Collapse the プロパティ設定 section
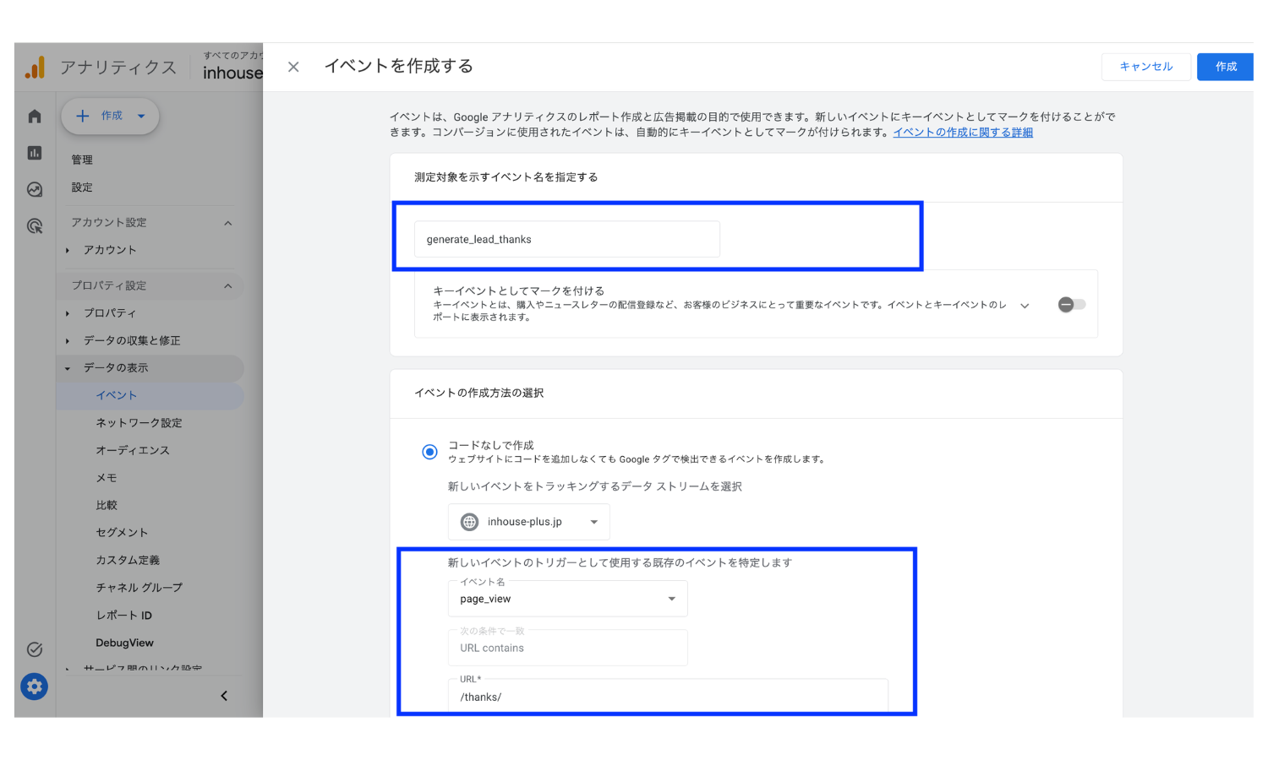1268x760 pixels. [227, 286]
